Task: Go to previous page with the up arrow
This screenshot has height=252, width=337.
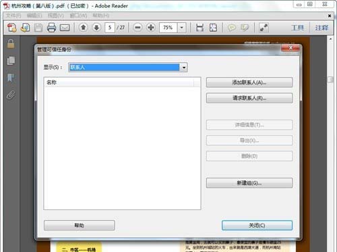Action: pos(84,28)
